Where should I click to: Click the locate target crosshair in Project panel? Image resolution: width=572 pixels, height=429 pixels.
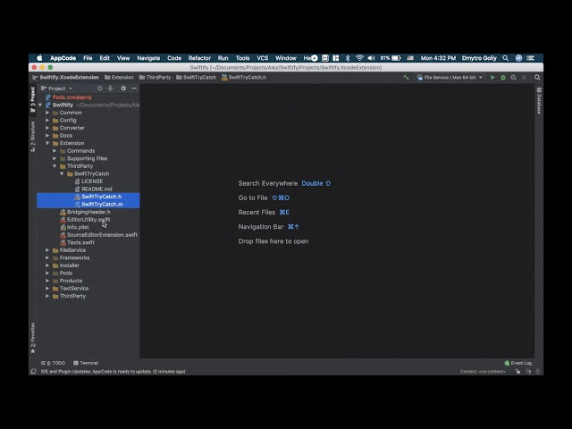pyautogui.click(x=99, y=88)
